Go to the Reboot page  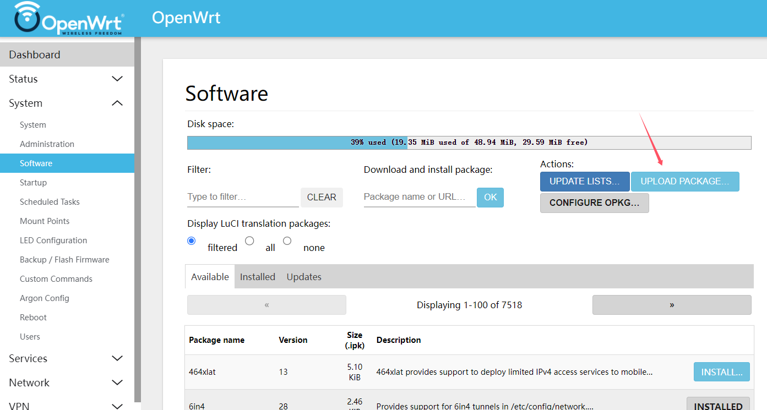(x=33, y=318)
